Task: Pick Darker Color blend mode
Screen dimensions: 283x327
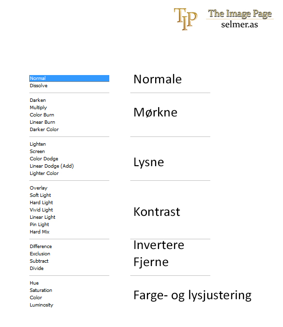Action: click(x=44, y=129)
